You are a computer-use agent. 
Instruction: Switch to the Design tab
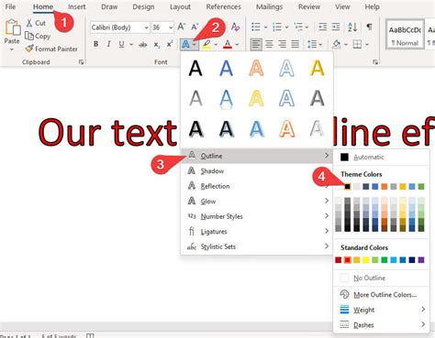143,6
